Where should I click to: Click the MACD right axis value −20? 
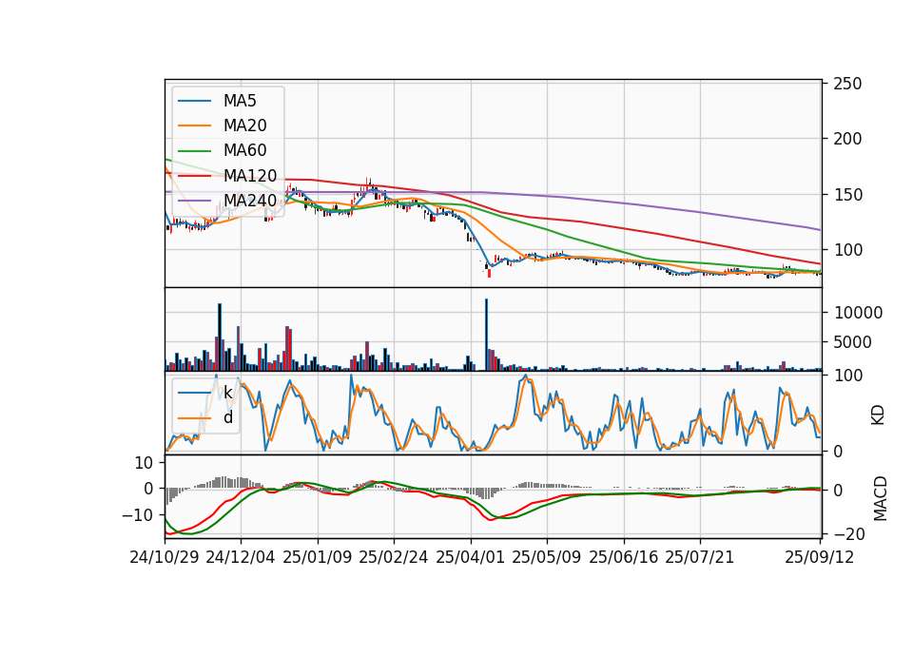(849, 534)
